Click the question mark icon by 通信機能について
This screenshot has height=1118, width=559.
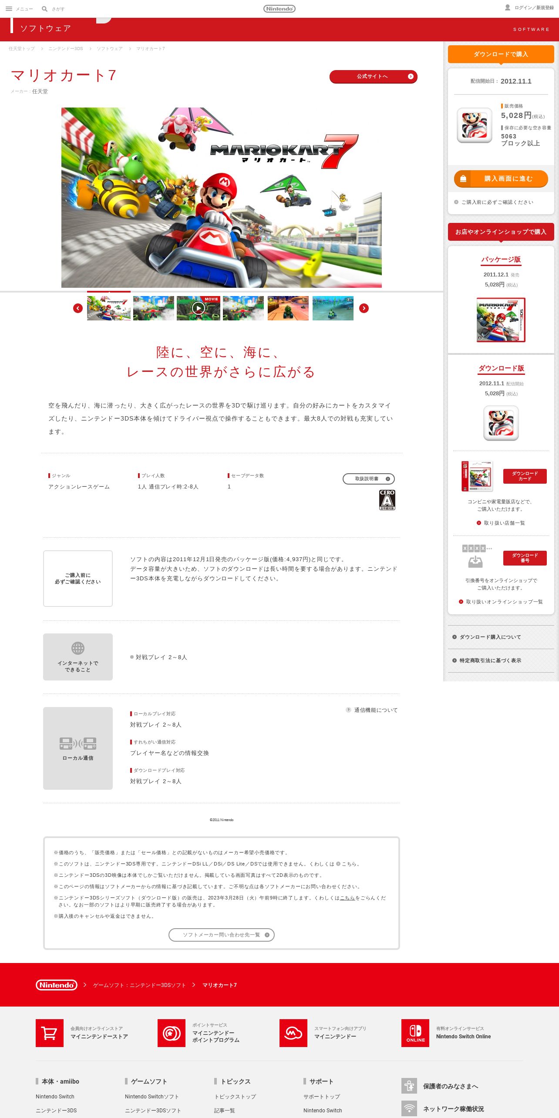click(348, 710)
